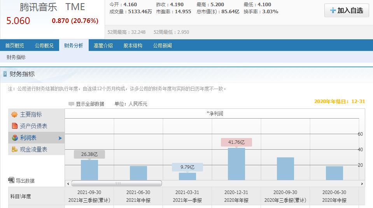
Task: Click the 2020年年结日：12-31 label
Action: coord(340,101)
